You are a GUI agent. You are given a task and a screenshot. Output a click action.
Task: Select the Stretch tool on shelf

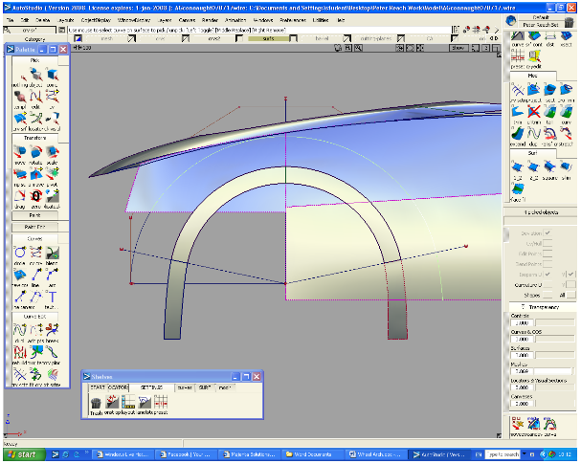(x=566, y=136)
